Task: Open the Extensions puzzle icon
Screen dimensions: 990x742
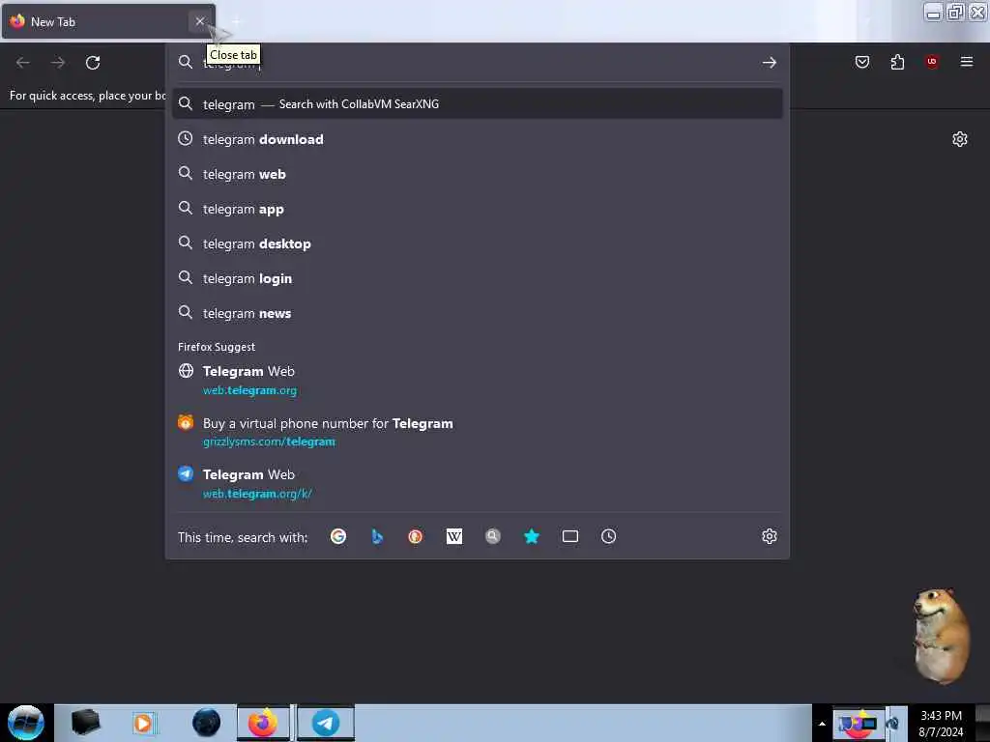Action: tap(897, 62)
